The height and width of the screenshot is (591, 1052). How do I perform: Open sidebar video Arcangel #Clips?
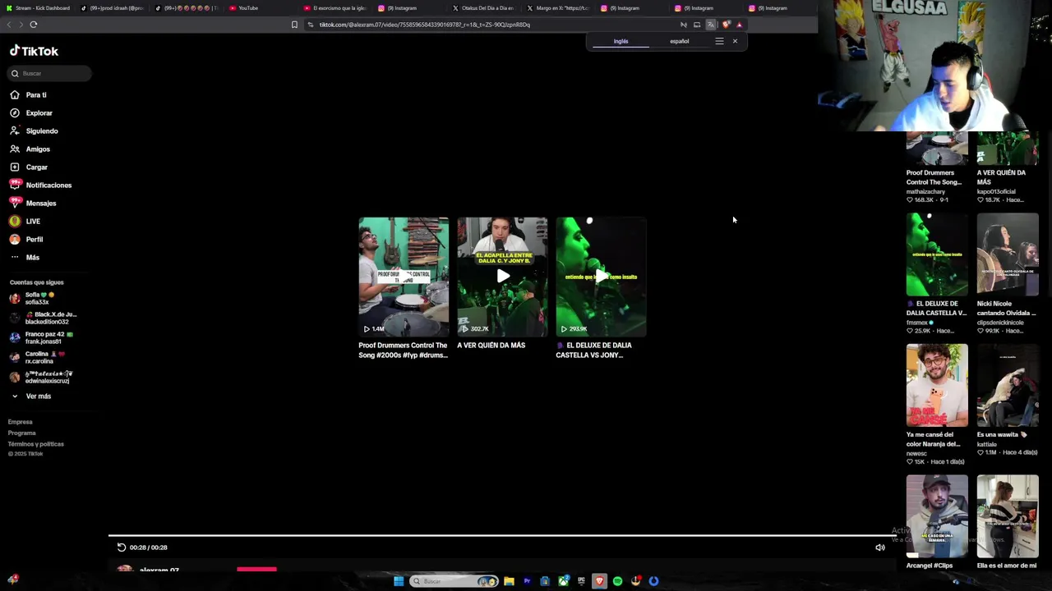937,516
